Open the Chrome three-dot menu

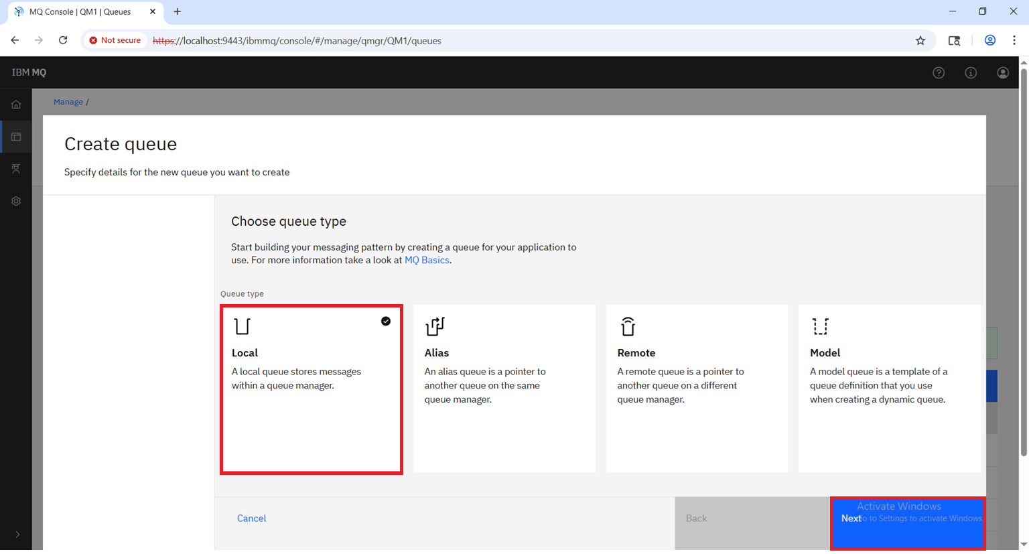1014,40
